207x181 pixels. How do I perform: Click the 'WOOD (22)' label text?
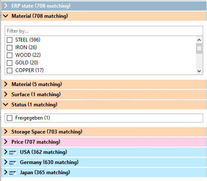[x=28, y=55]
